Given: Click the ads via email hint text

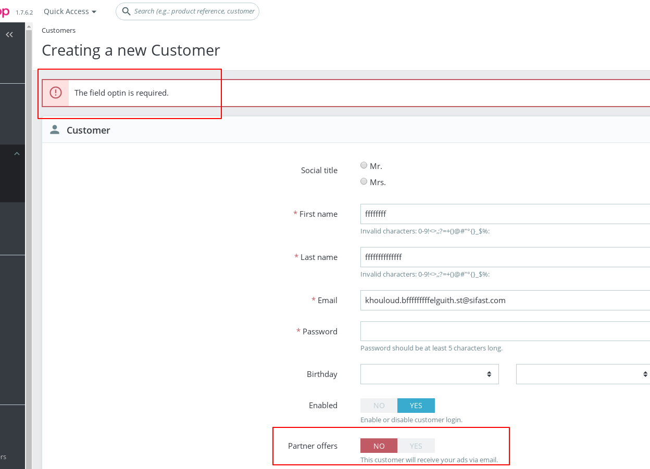Looking at the screenshot, I should point(429,460).
